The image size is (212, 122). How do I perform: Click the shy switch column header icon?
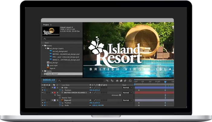pos(90,85)
